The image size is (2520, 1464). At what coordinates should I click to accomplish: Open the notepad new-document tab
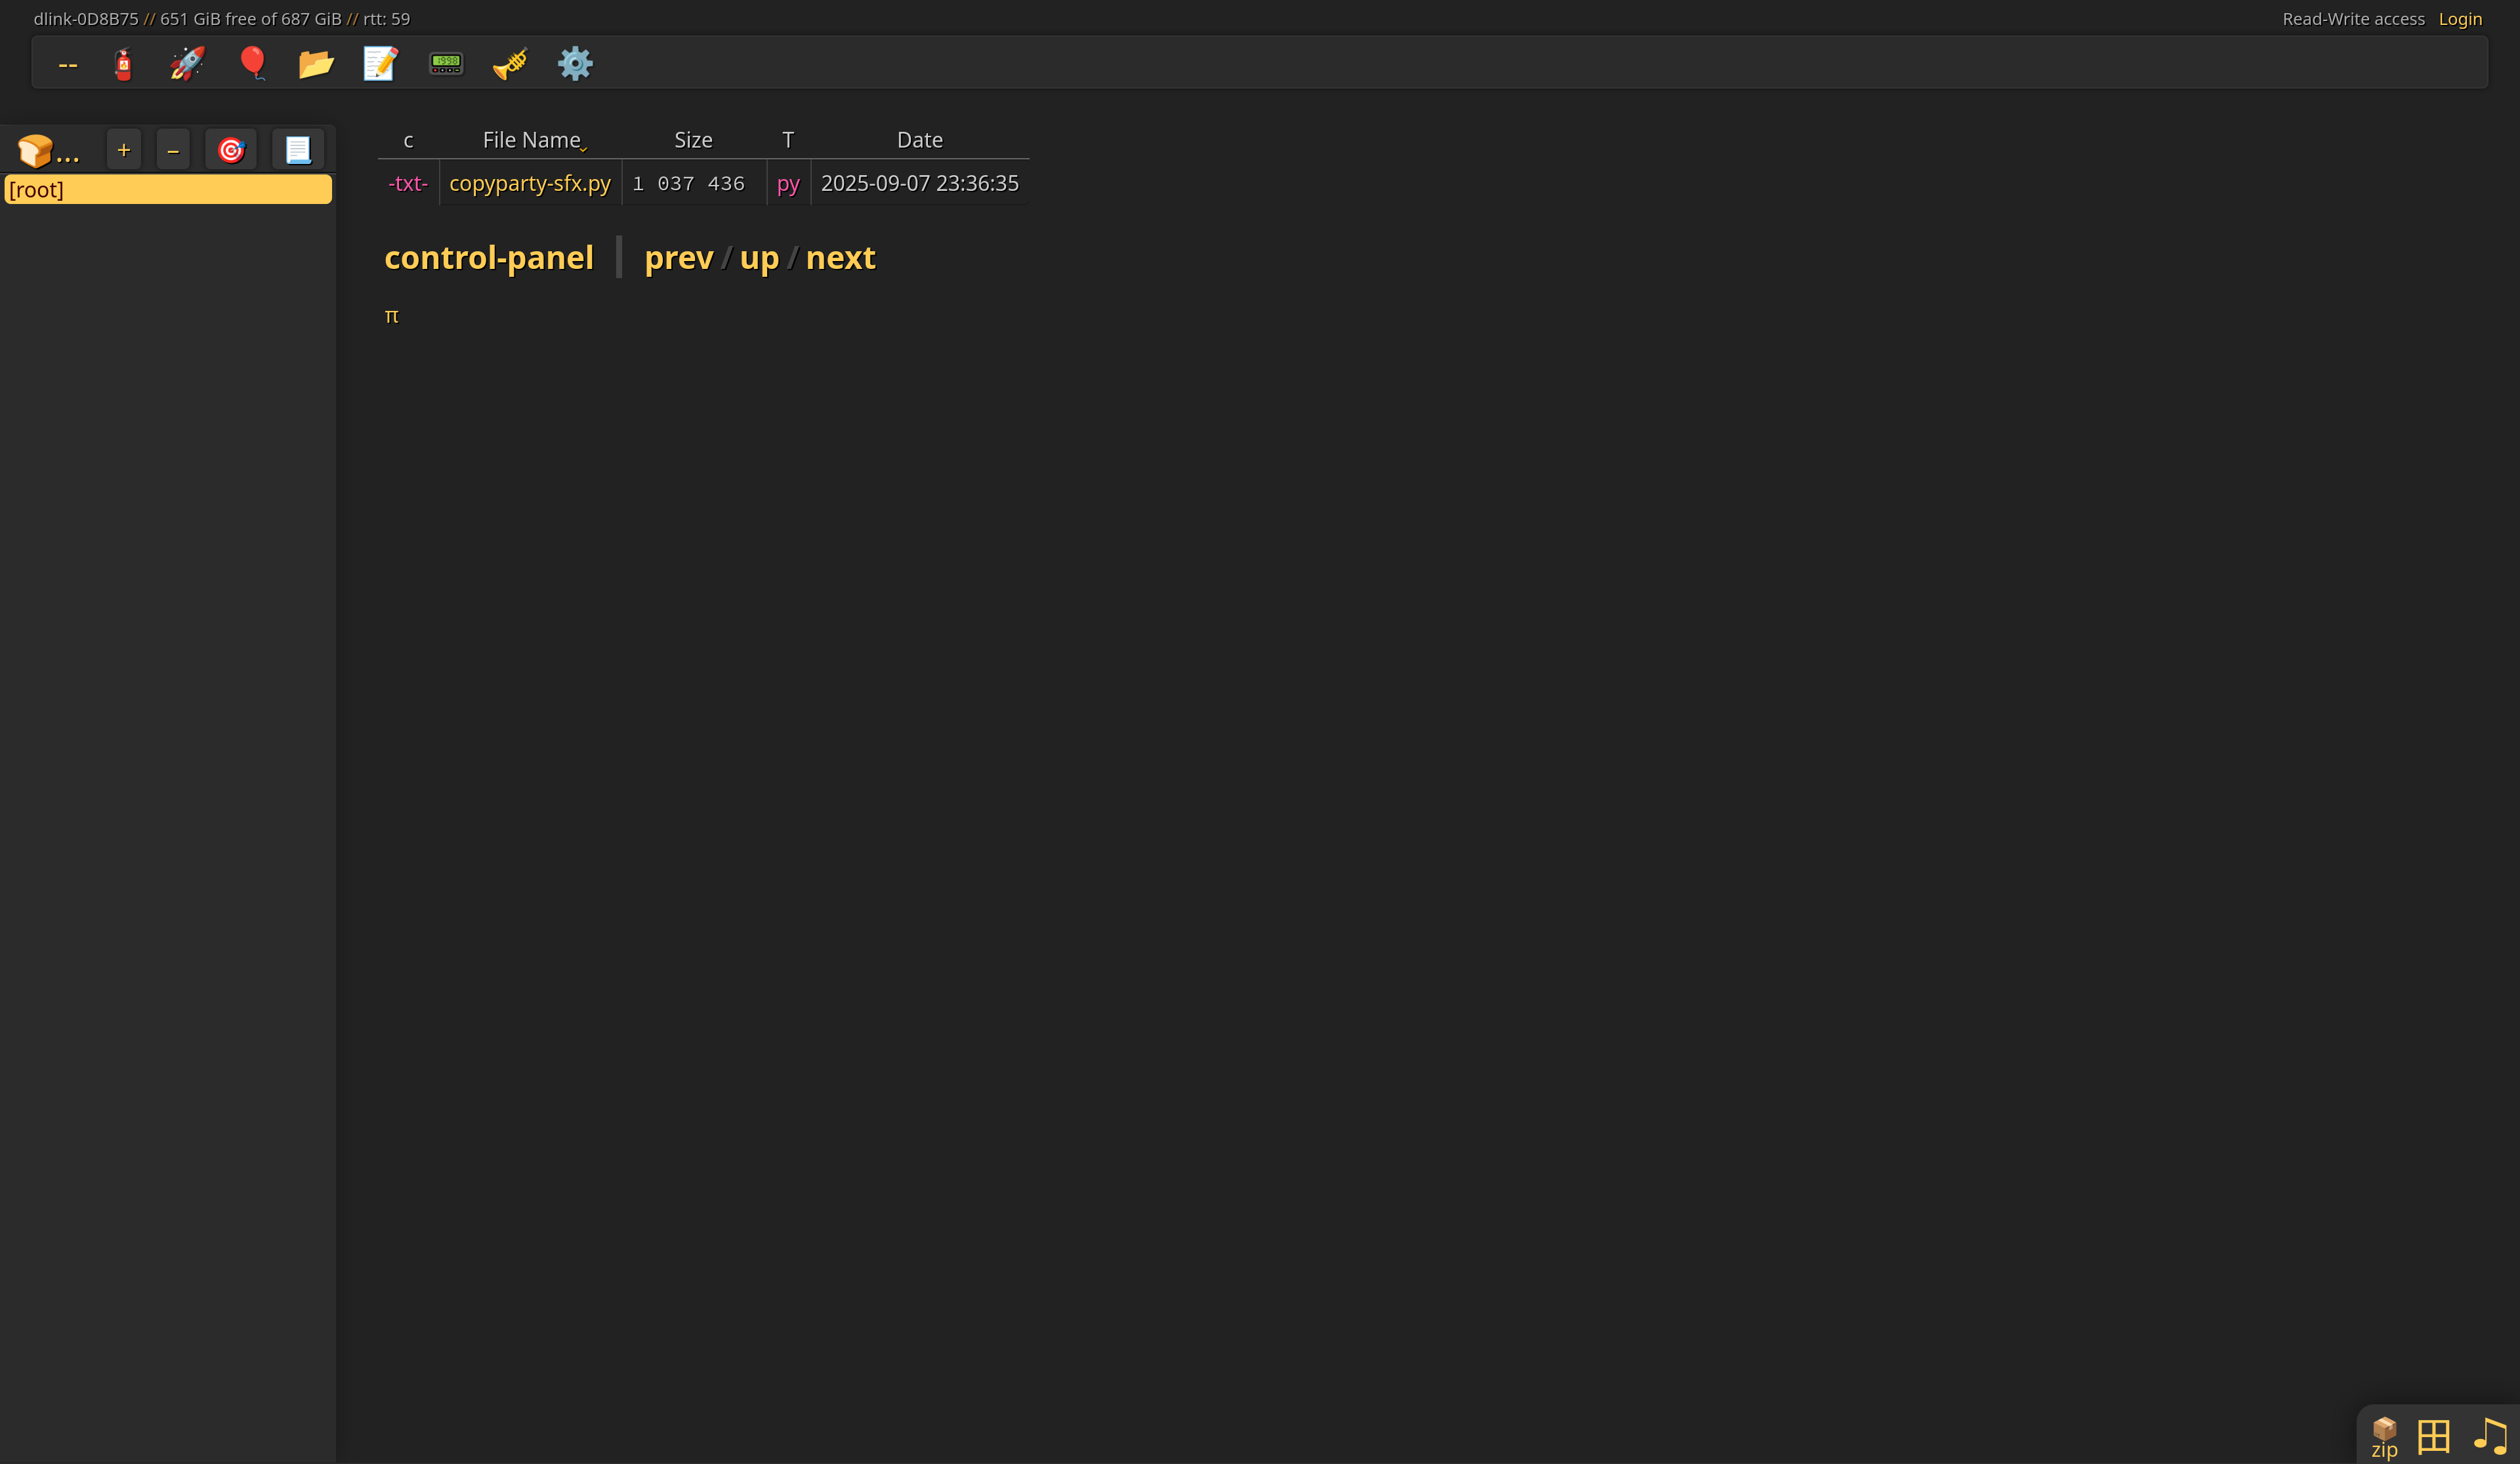tap(380, 64)
